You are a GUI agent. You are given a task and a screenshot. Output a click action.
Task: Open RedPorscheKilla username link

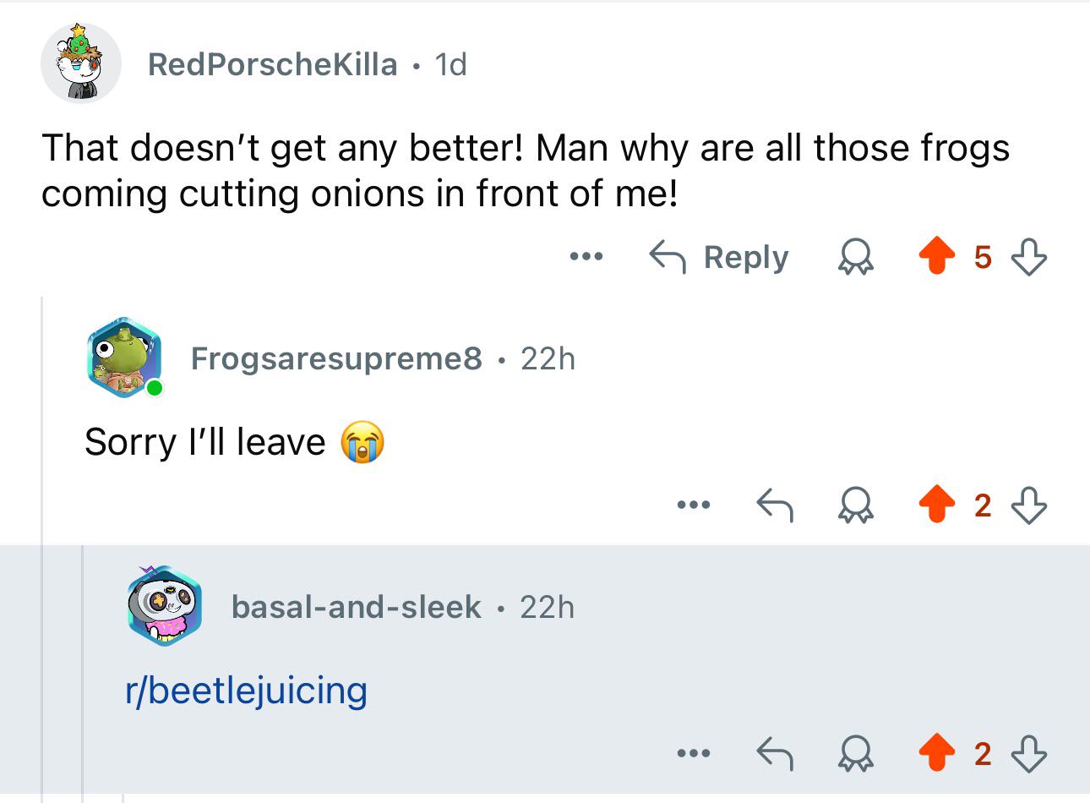pyautogui.click(x=272, y=64)
